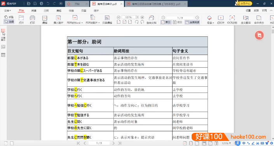Viewport: 274px width, 146px height.
Task: Click the OCR识别 toolbar icon
Action: pyautogui.click(x=232, y=19)
